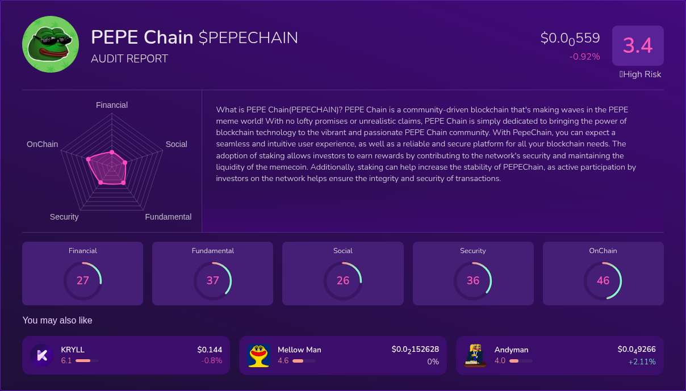Click the radar chart visualization
Screen dimensions: 686x391
click(112, 165)
